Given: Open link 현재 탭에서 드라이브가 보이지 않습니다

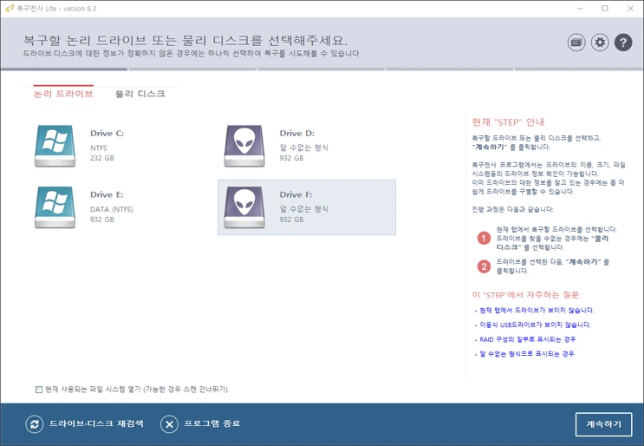Looking at the screenshot, I should [537, 311].
